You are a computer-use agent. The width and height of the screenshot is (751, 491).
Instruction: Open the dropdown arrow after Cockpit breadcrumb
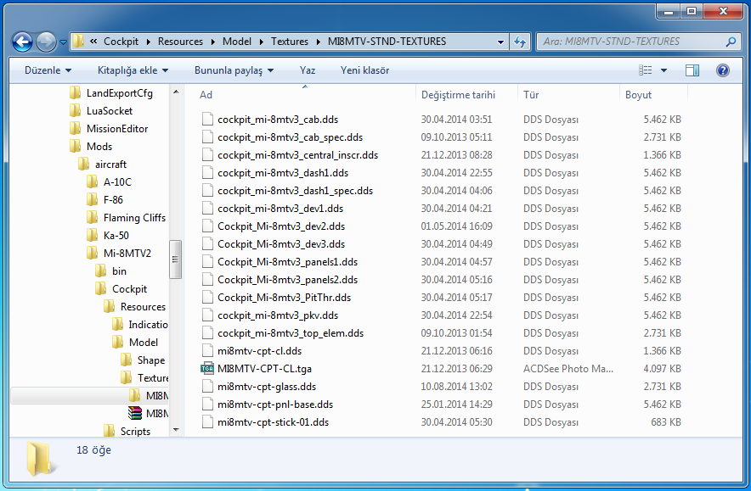tap(148, 42)
